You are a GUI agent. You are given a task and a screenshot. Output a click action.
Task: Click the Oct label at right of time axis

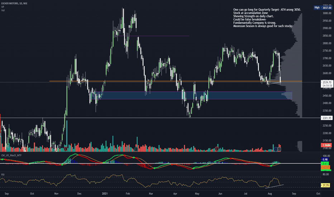tap(318, 193)
